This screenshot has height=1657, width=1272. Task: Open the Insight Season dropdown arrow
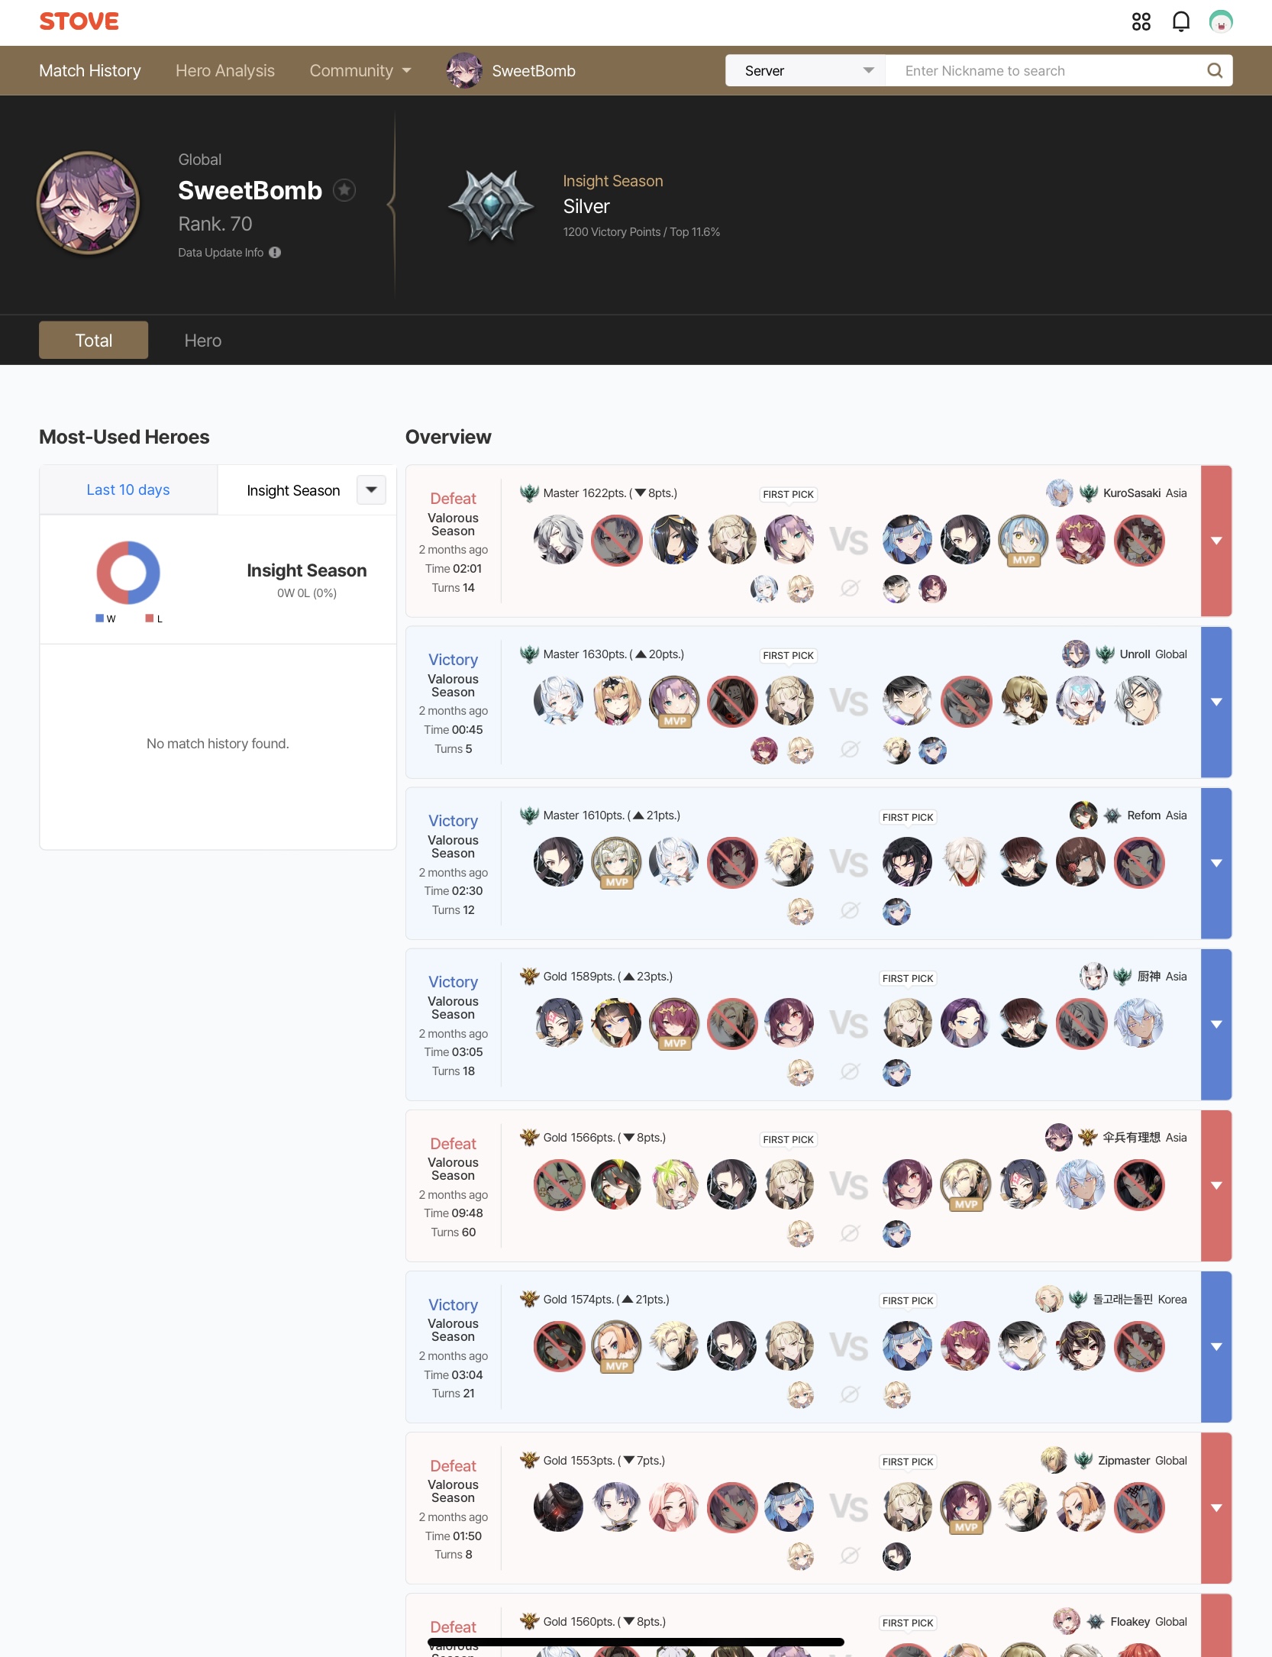click(x=371, y=490)
